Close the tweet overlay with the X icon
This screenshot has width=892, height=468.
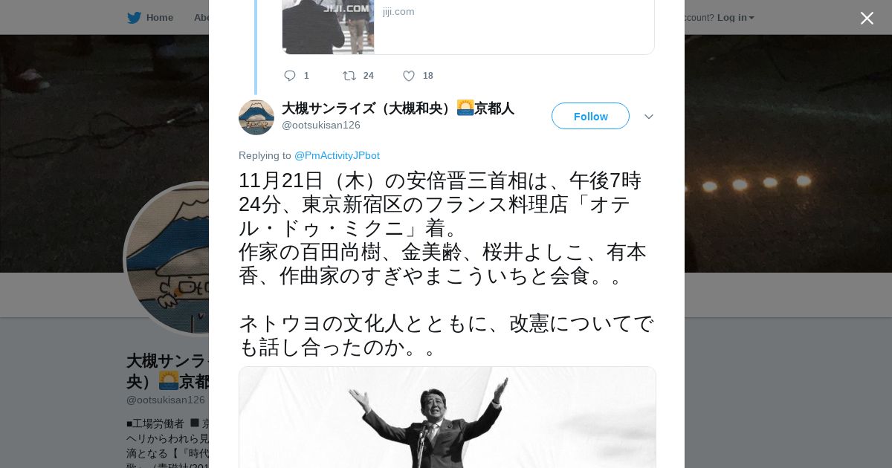(x=867, y=18)
